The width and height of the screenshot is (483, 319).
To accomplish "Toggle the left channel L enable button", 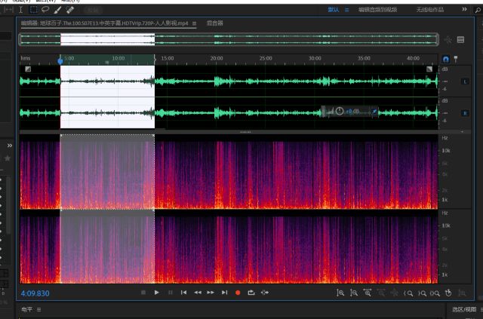I will coord(464,81).
